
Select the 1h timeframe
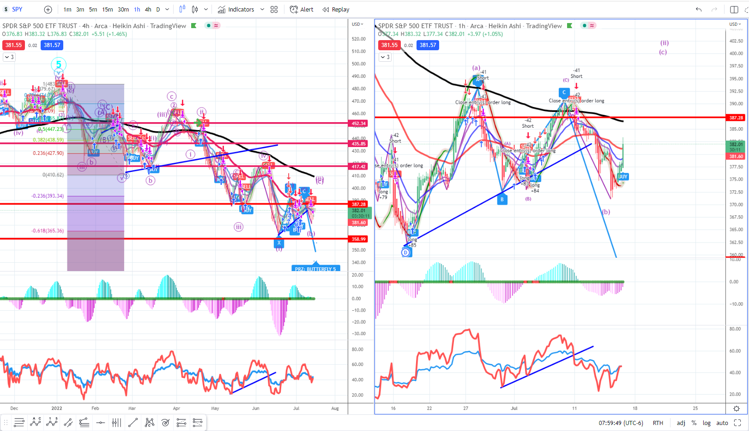click(137, 9)
